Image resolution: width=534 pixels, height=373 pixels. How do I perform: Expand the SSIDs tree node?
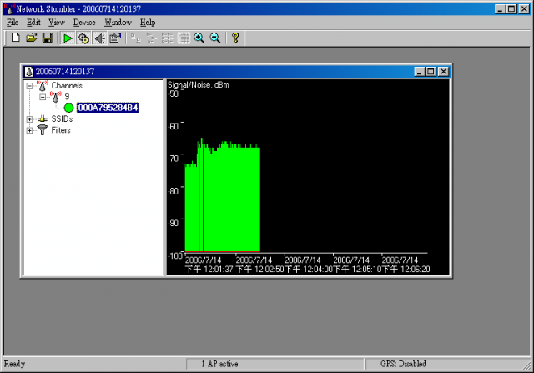point(30,119)
